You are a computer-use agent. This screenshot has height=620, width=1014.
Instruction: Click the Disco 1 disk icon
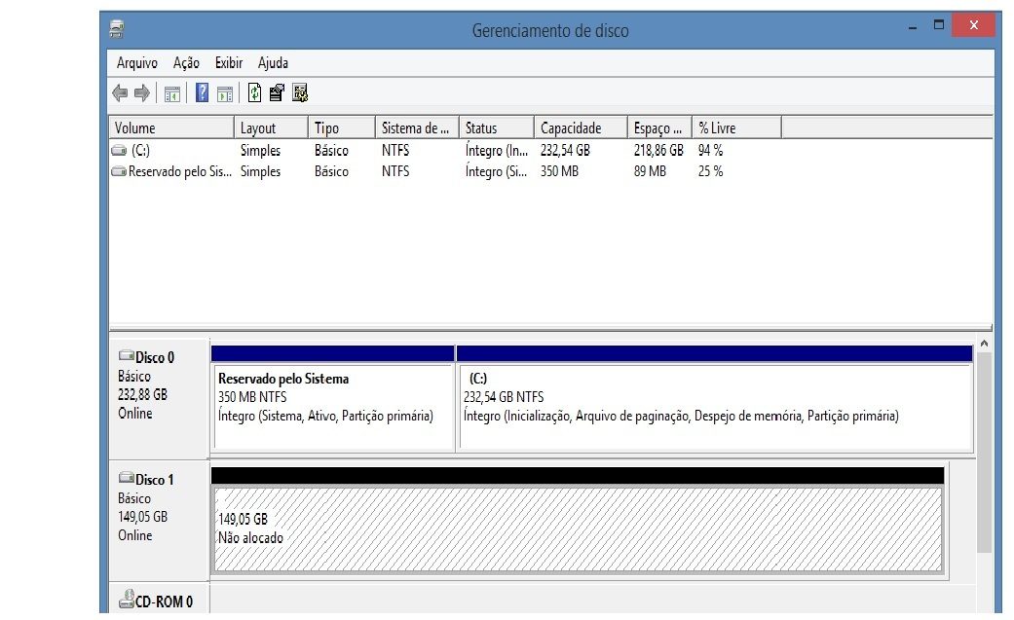(126, 477)
